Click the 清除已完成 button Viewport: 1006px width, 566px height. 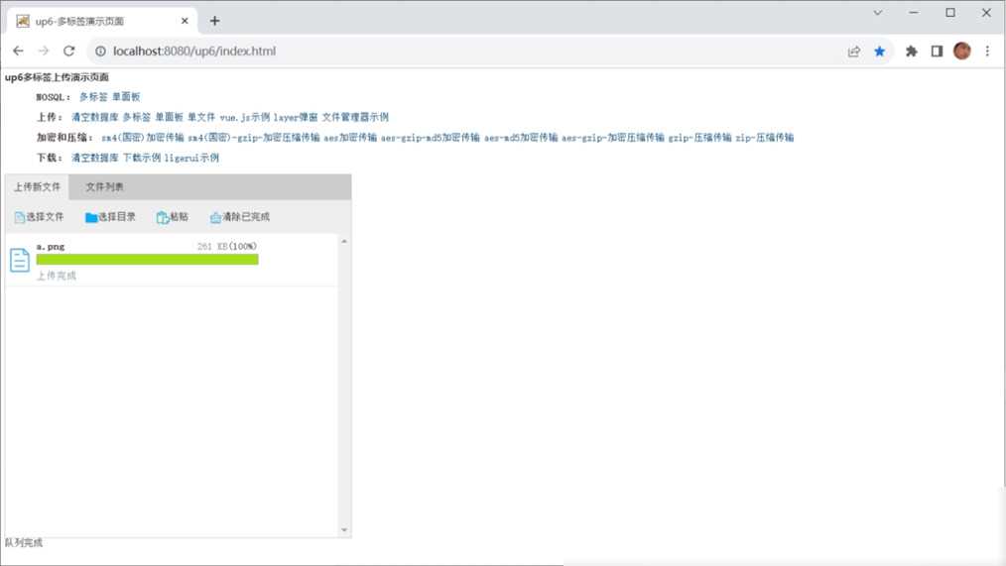point(239,217)
